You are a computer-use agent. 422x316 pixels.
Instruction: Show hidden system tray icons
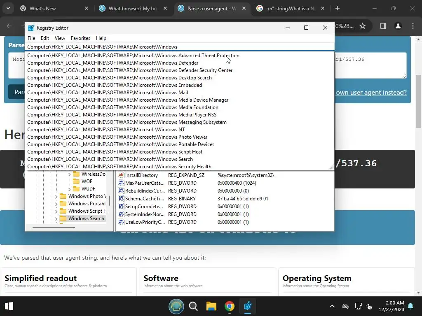332,306
